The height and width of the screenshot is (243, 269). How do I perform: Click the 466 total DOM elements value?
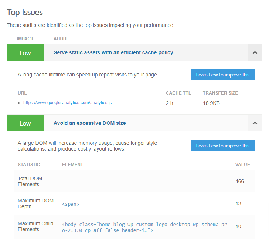click(x=239, y=181)
